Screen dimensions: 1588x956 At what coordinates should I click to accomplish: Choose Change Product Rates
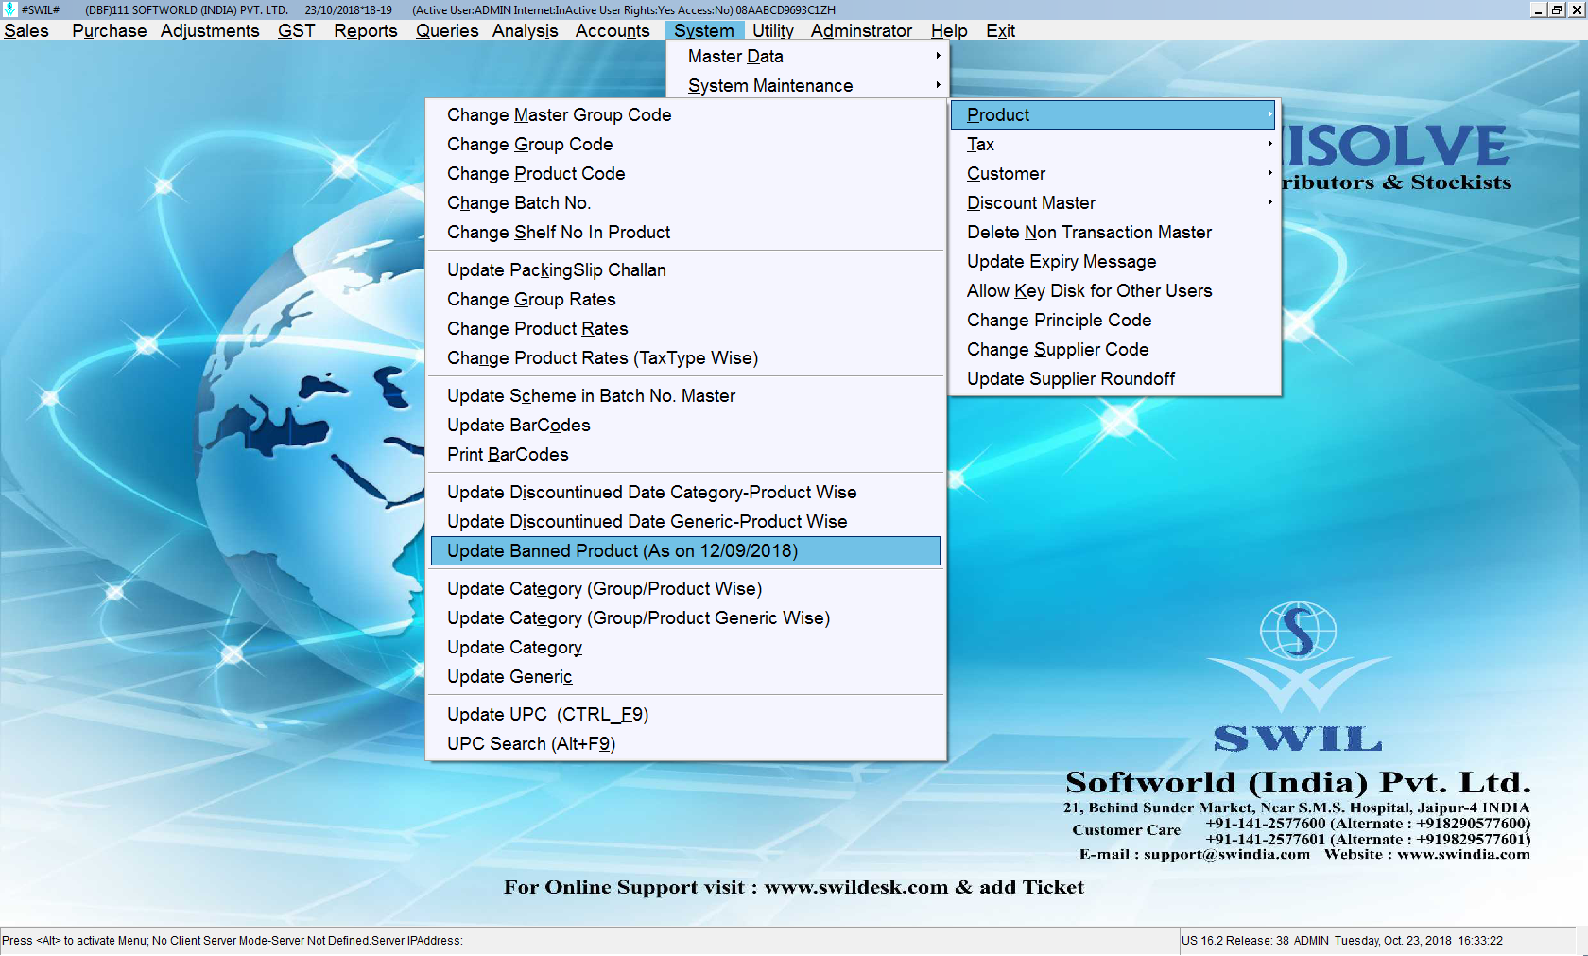pos(685,328)
